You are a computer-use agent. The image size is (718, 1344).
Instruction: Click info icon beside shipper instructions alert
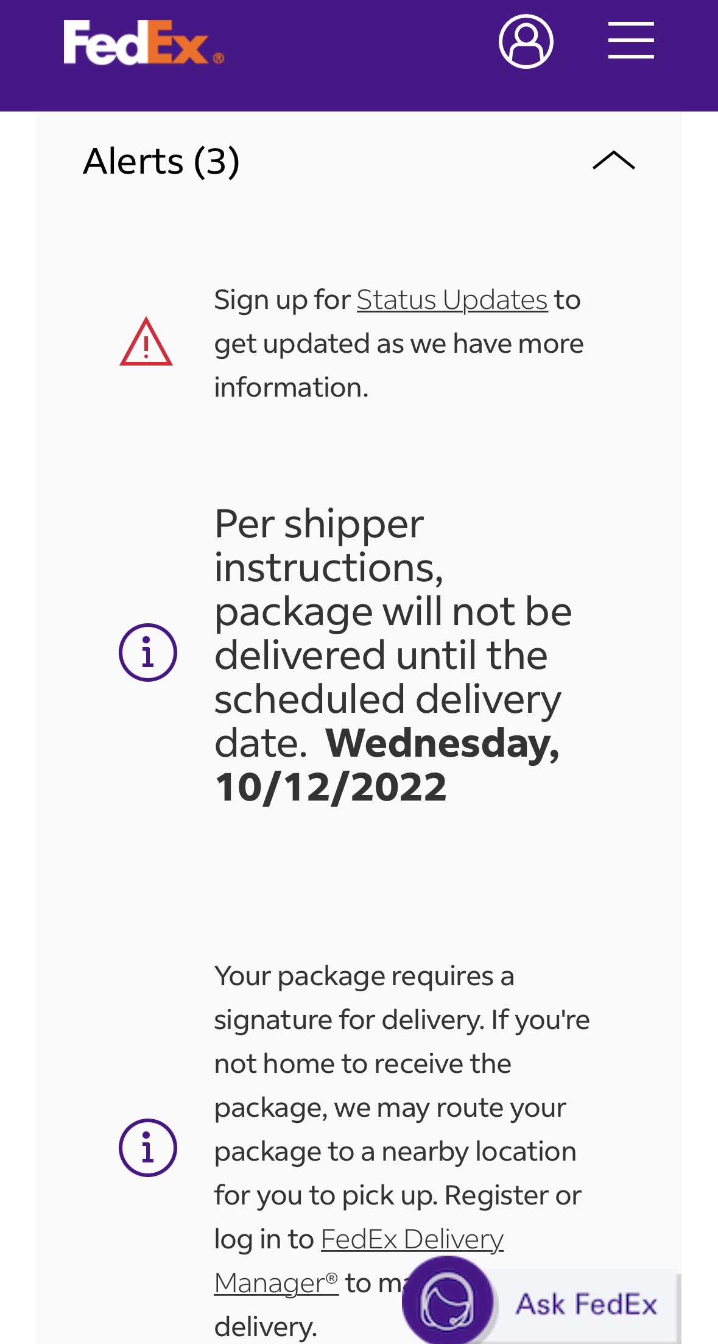coord(148,653)
